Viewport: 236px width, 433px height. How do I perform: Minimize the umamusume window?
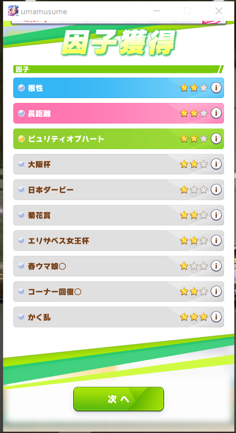[157, 11]
